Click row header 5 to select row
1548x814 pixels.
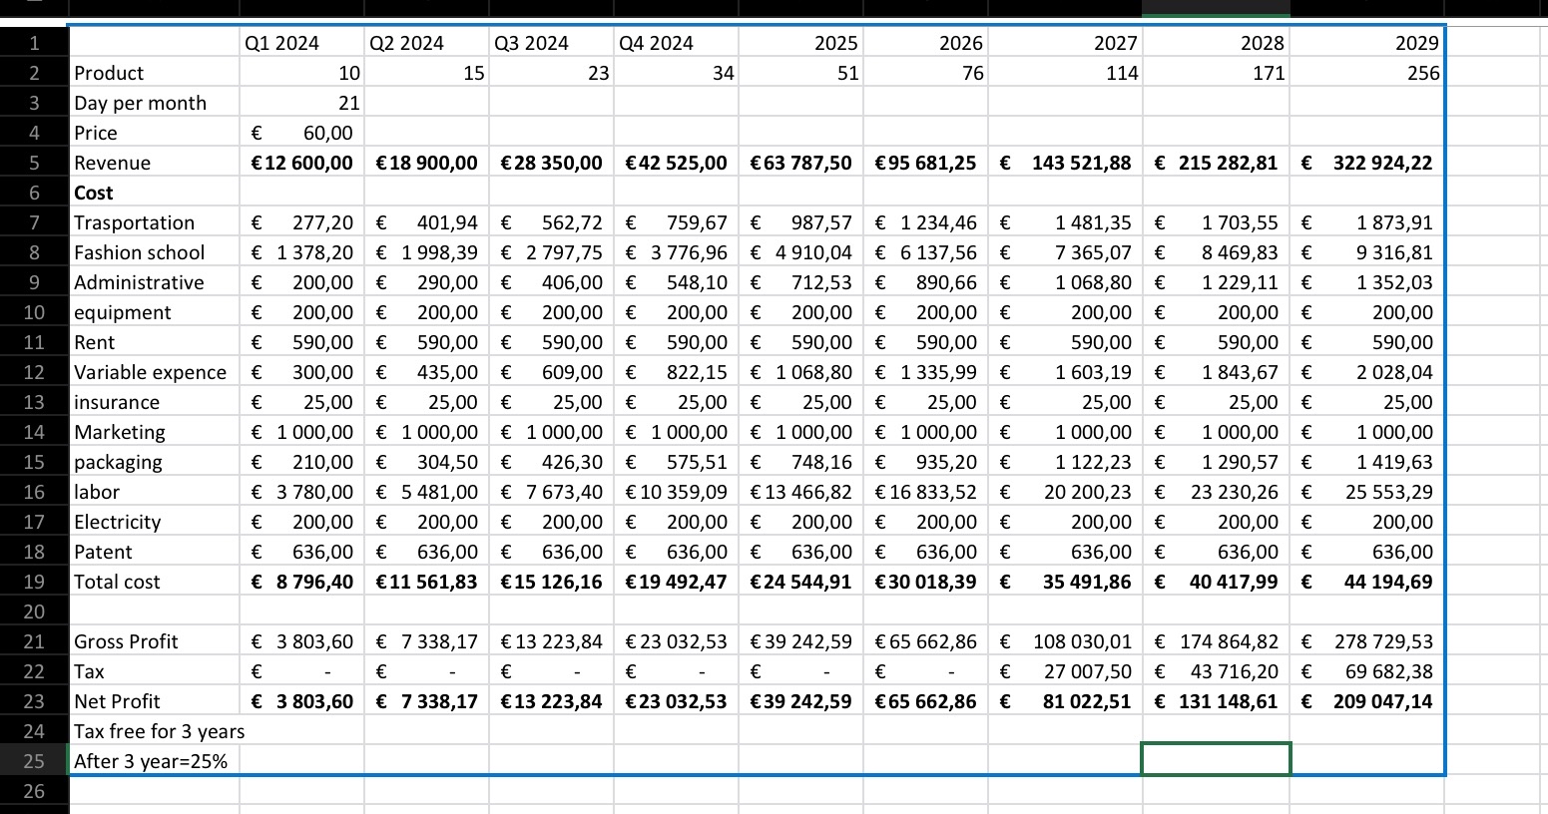[33, 162]
